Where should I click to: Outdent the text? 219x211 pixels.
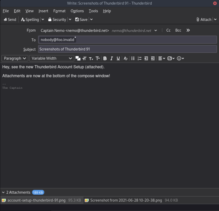click(x=146, y=58)
